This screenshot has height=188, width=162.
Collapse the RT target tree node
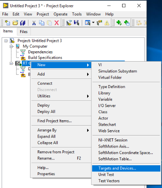tap(12, 63)
